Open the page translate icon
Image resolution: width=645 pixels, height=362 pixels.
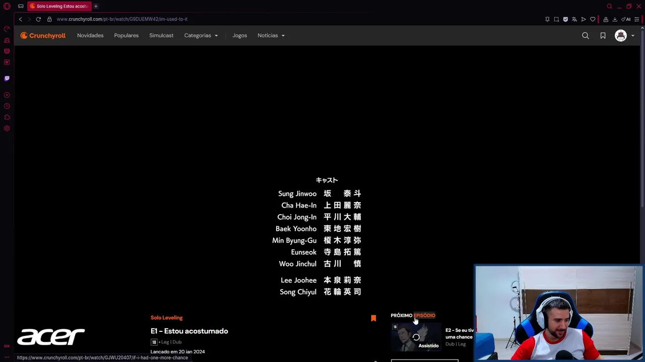[x=574, y=19]
